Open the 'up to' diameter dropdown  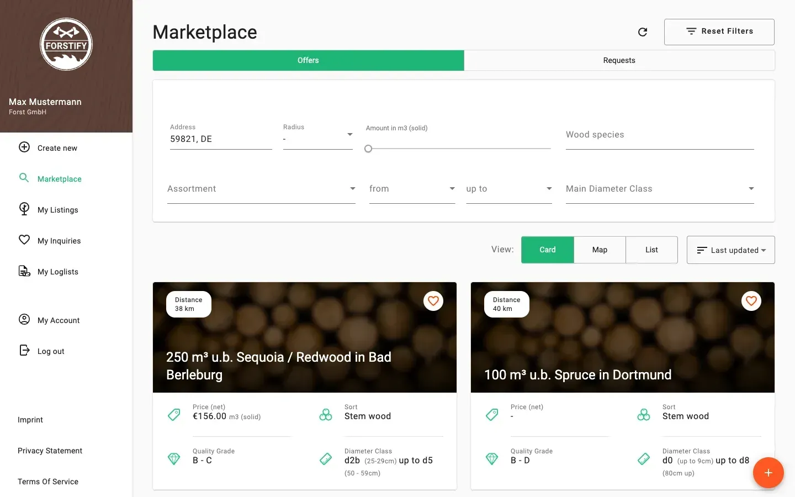(509, 189)
